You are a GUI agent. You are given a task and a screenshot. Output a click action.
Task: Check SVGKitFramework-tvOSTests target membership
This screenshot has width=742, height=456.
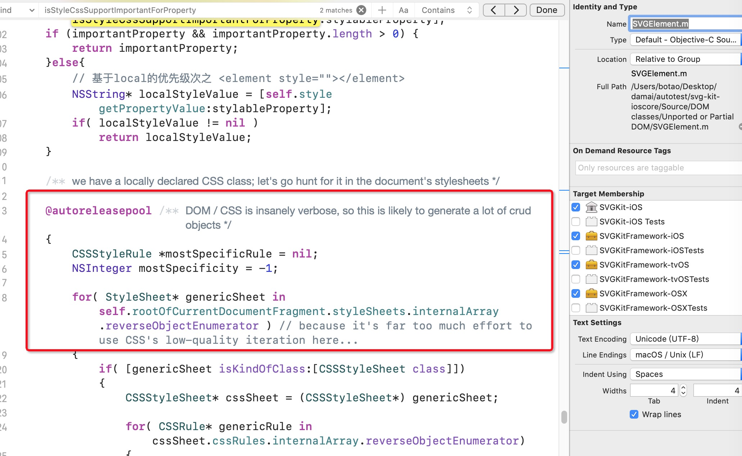coord(576,279)
